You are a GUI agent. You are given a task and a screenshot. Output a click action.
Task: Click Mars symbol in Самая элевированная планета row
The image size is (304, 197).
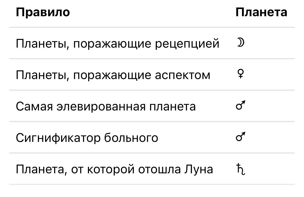click(241, 105)
